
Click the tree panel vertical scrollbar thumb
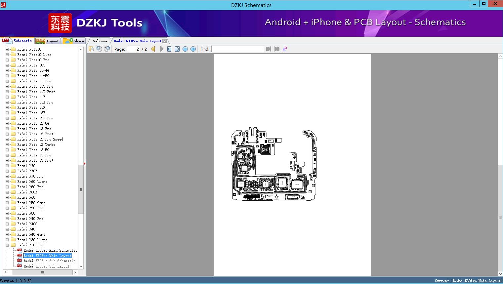coord(81,189)
